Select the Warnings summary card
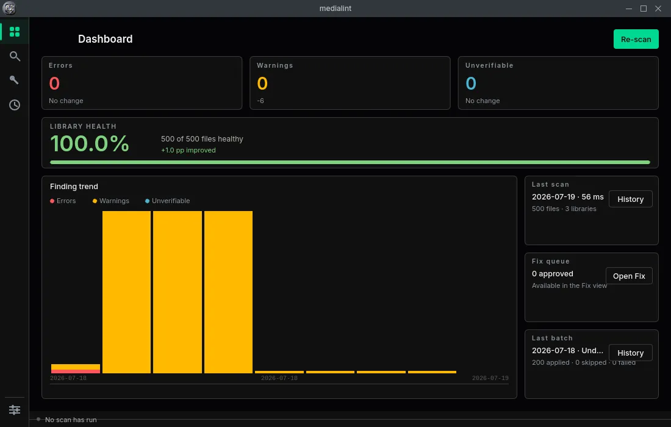Viewport: 671px width, 427px height. pos(350,83)
